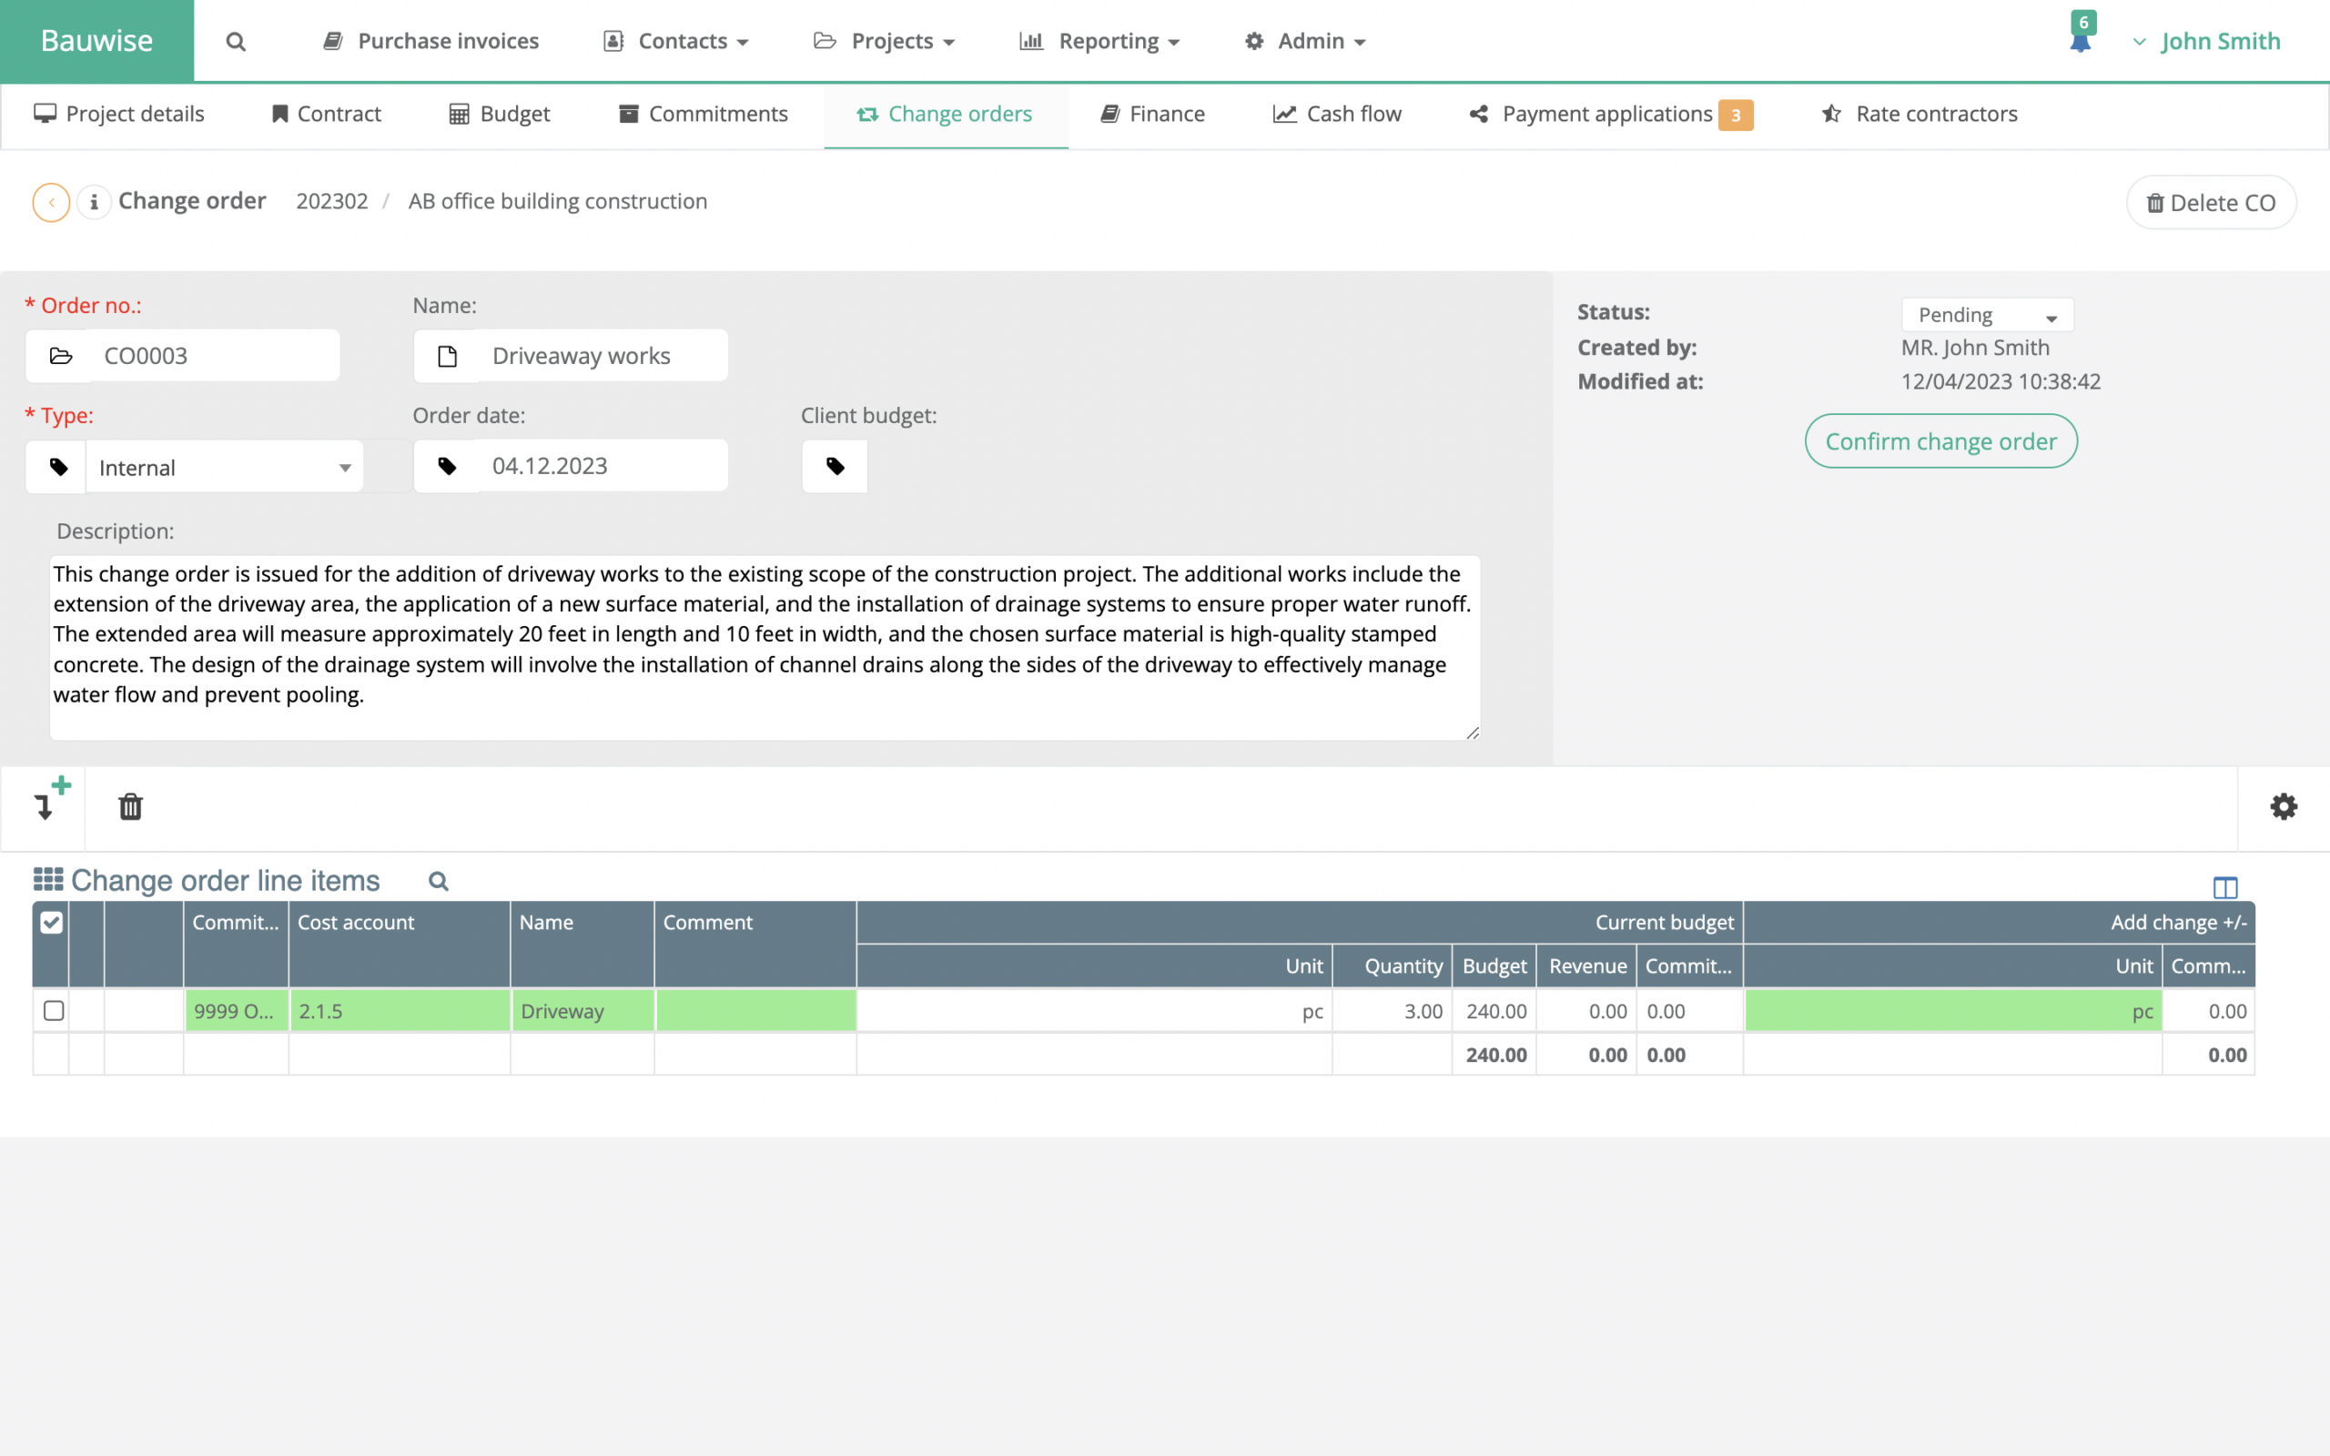
Task: Click the back arrow navigation icon
Action: pyautogui.click(x=48, y=201)
